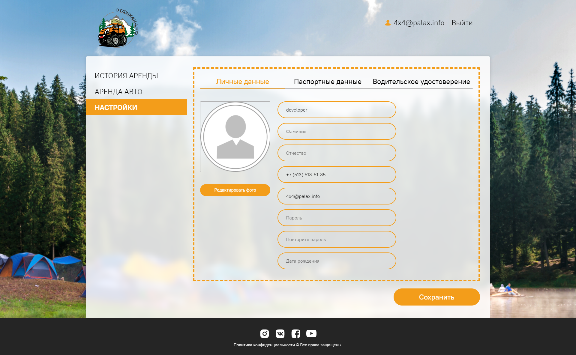Select the Личные данные tab
Viewport: 576px width, 355px height.
[x=242, y=82]
